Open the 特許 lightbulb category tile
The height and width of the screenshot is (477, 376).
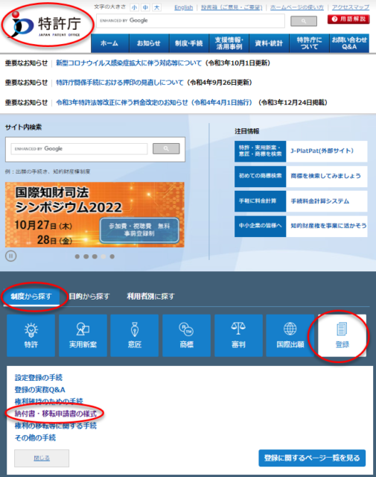(x=31, y=335)
